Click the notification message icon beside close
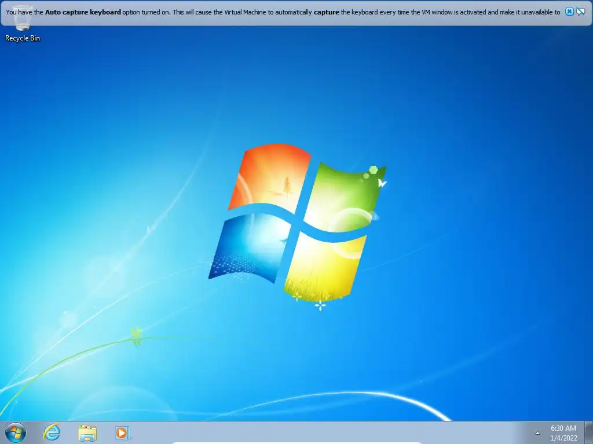The height and width of the screenshot is (444, 593). pyautogui.click(x=580, y=12)
